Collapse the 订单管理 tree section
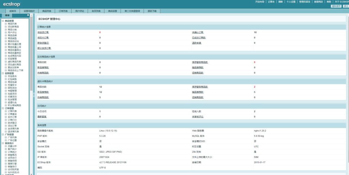The width and height of the screenshot is (349, 175). click(2, 108)
